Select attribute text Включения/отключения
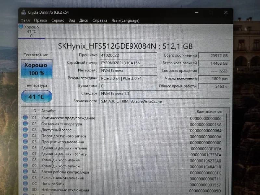This screenshot has width=260, height=195. click(62, 178)
